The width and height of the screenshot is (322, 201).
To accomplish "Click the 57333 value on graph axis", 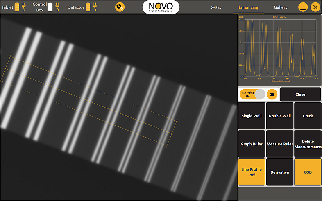I will [x=242, y=20].
